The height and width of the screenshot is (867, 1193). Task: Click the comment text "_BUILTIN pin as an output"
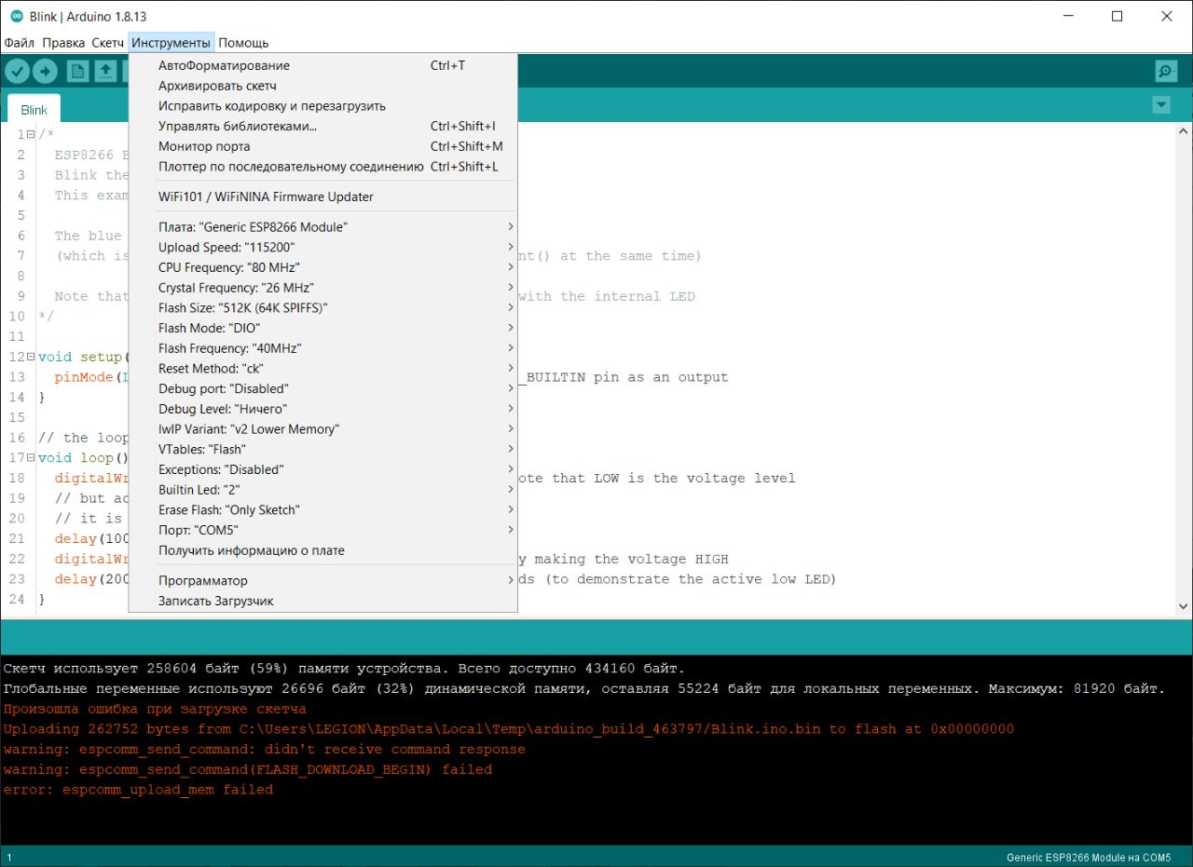pyautogui.click(x=624, y=377)
